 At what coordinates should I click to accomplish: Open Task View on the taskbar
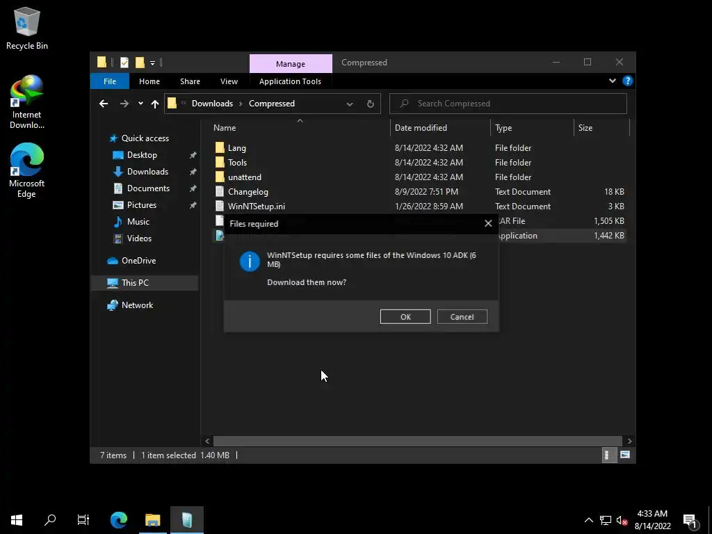[x=83, y=520]
